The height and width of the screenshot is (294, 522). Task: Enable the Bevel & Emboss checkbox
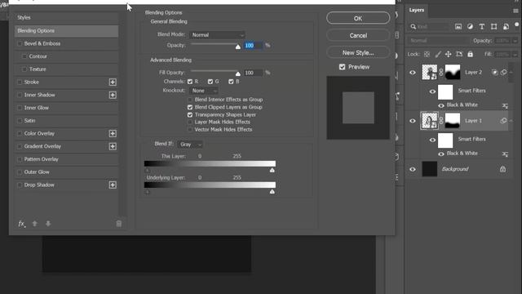(x=20, y=43)
